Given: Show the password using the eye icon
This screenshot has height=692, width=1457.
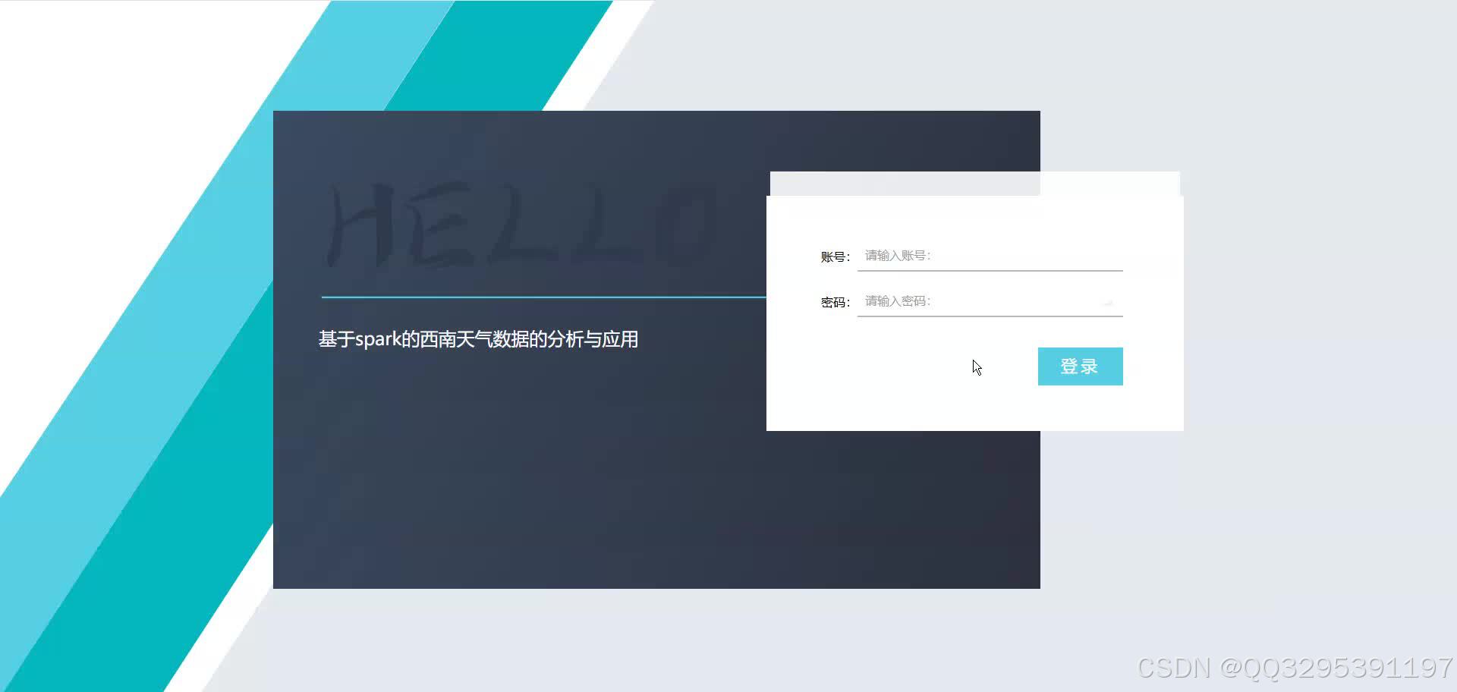Looking at the screenshot, I should [x=1109, y=302].
